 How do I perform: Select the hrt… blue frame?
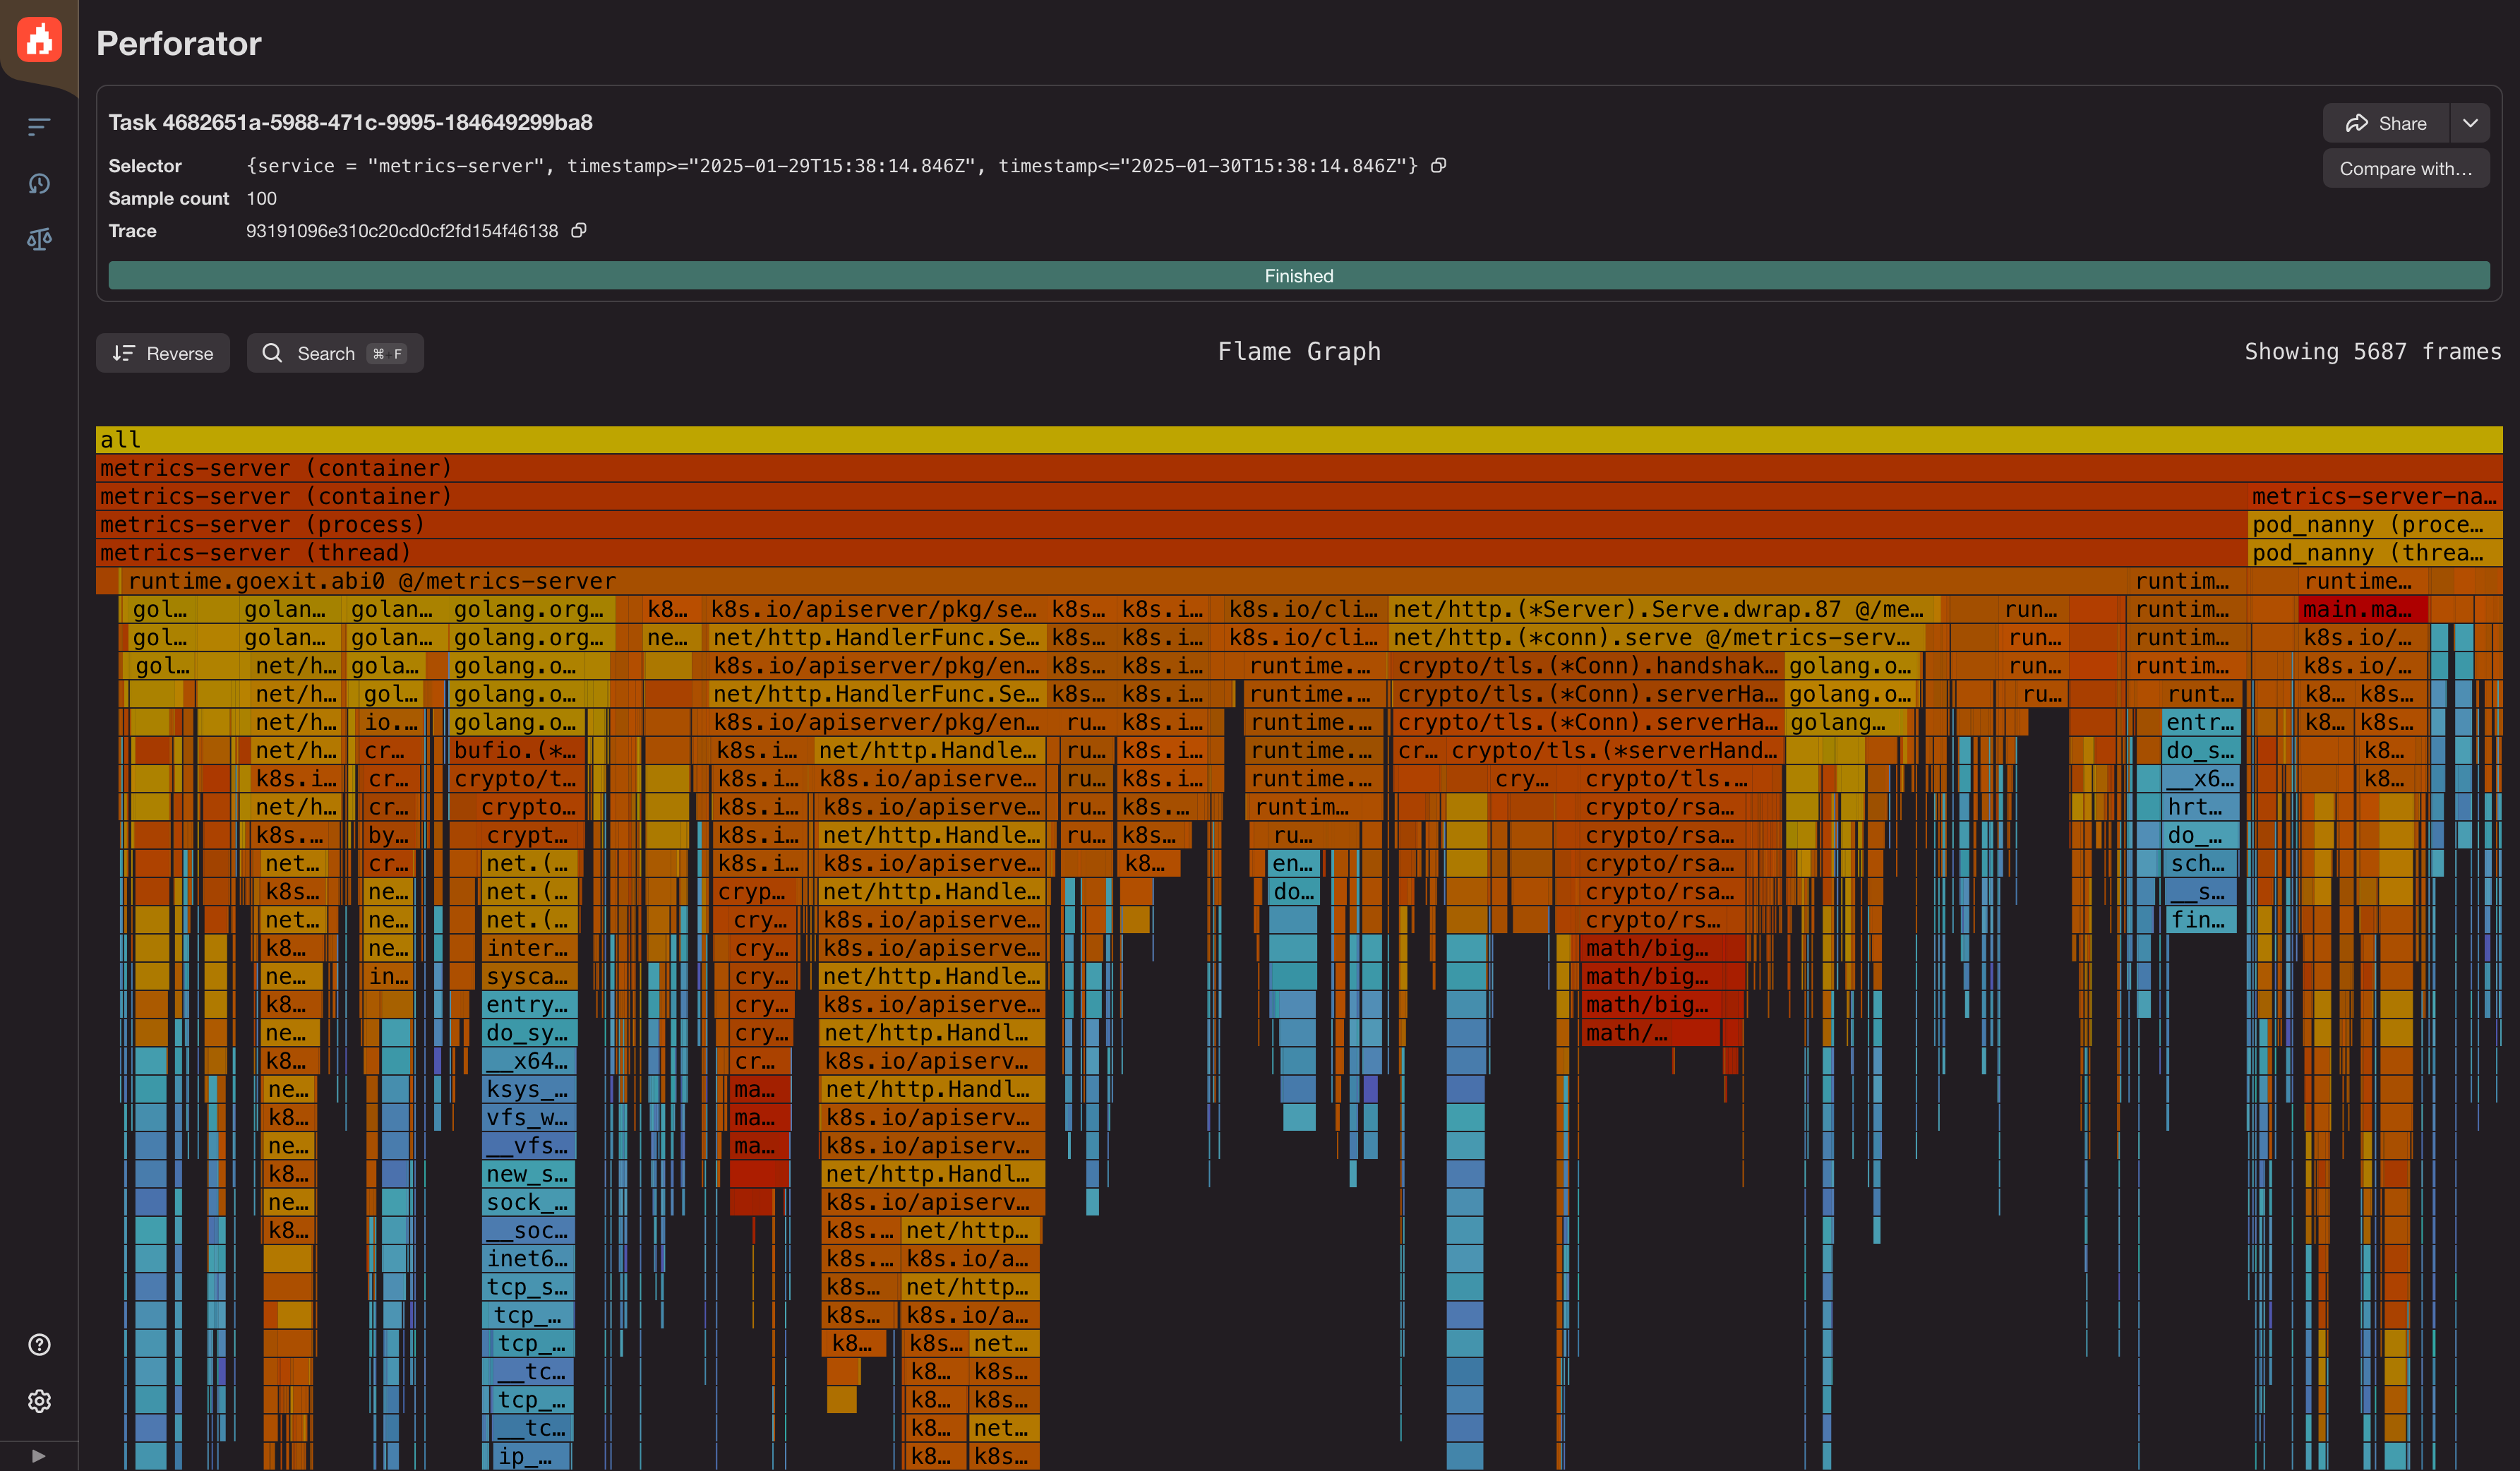pyautogui.click(x=2199, y=806)
